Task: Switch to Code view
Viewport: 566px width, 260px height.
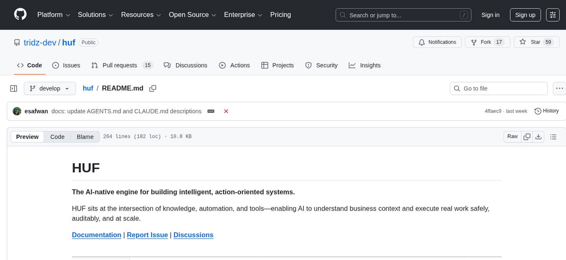Action: click(x=57, y=137)
